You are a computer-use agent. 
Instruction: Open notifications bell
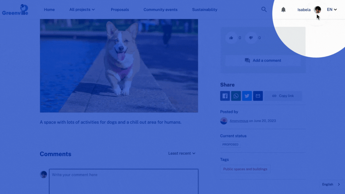click(283, 10)
